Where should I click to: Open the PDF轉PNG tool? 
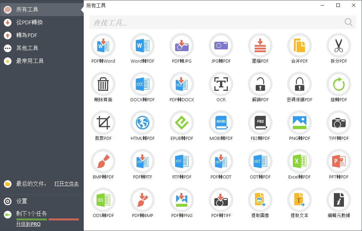(x=181, y=200)
